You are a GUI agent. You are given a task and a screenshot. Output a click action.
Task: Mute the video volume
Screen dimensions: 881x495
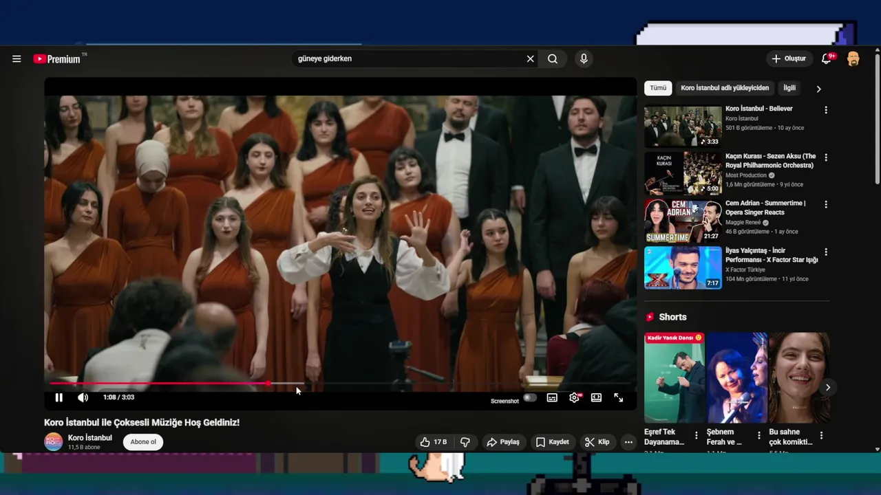[x=83, y=397]
